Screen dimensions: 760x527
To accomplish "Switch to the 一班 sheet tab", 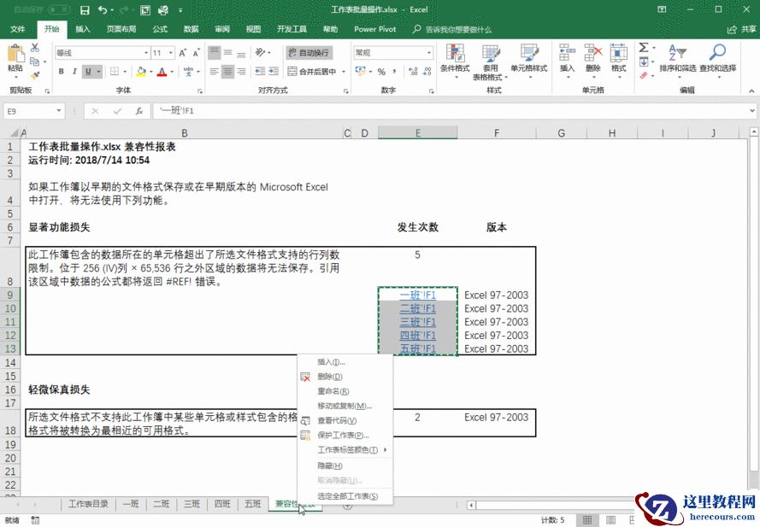I will [x=131, y=504].
